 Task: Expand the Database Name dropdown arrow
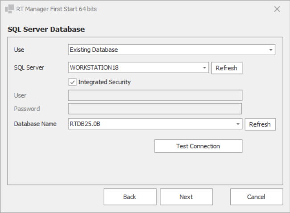pos(238,124)
